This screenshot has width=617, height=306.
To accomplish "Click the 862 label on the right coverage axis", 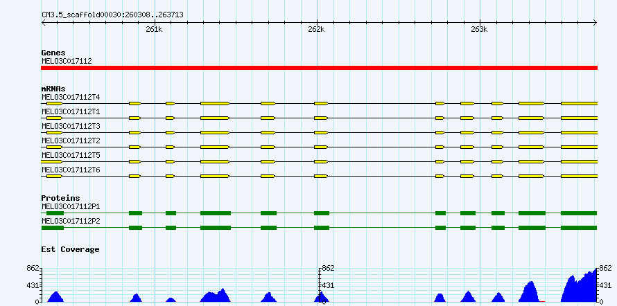I will 605,269.
